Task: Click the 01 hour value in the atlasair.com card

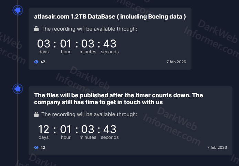Action: click(x=66, y=44)
